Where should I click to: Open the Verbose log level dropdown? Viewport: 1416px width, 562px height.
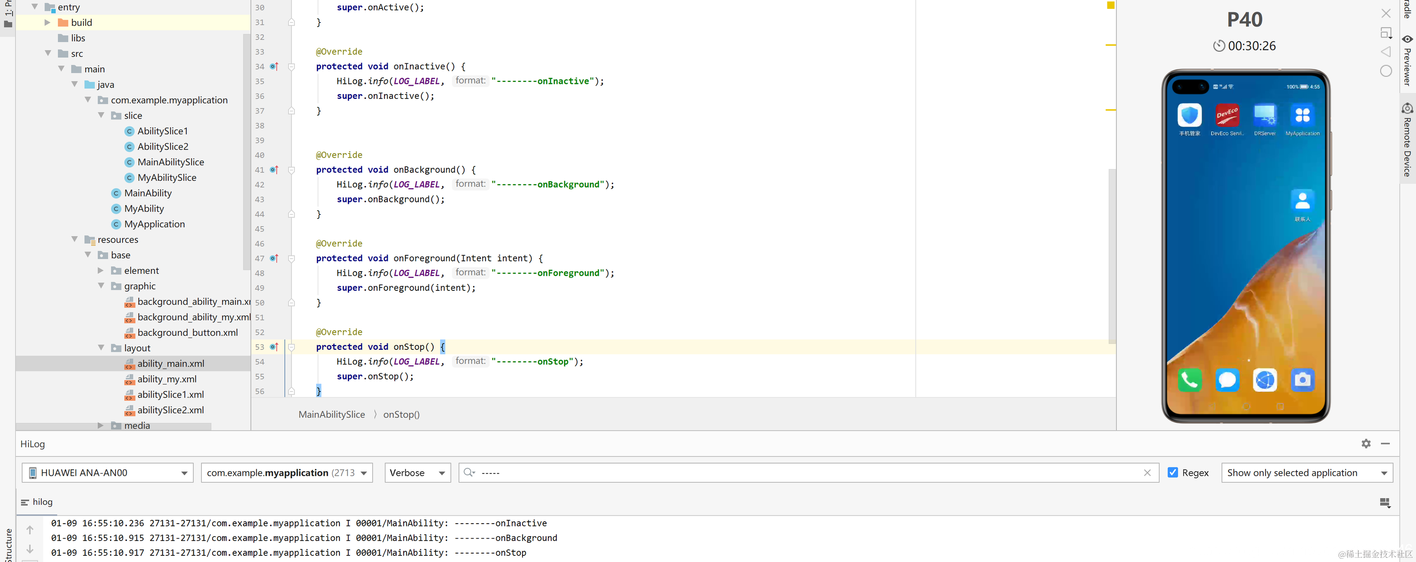coord(417,473)
